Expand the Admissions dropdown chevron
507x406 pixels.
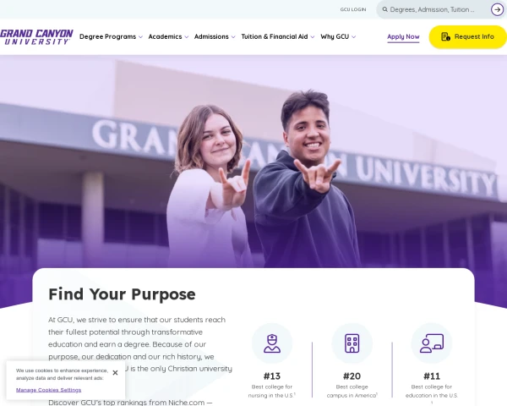click(233, 37)
